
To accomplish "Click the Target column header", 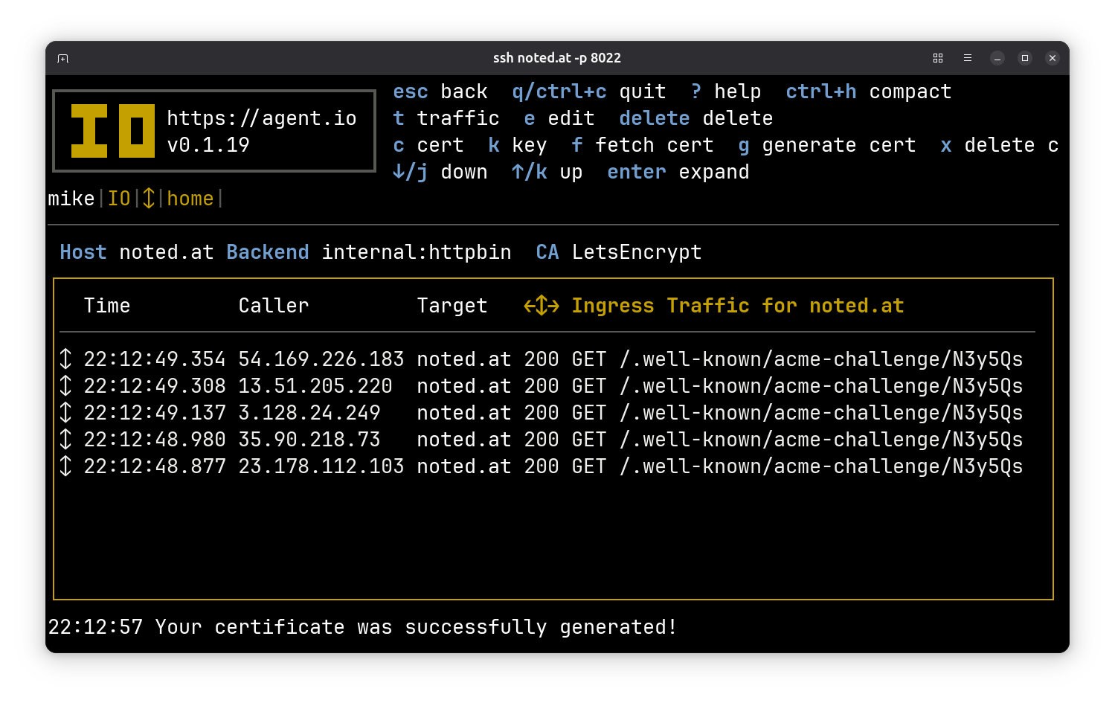I will point(452,306).
